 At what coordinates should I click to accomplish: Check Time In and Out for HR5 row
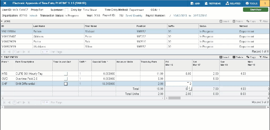pos(65,74)
